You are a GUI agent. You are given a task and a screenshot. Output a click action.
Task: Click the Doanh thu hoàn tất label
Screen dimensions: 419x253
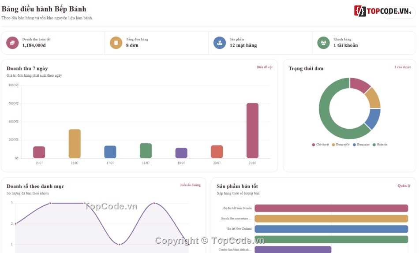36,39
